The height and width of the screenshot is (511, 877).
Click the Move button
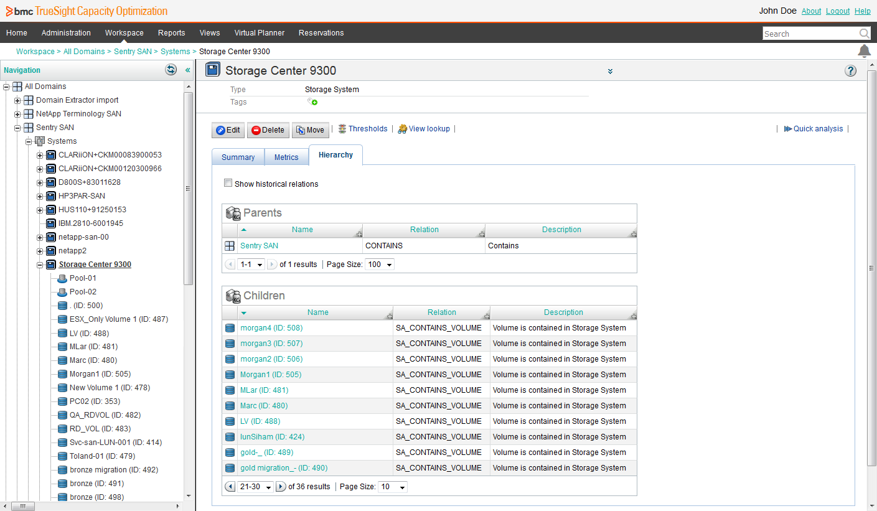pos(311,130)
